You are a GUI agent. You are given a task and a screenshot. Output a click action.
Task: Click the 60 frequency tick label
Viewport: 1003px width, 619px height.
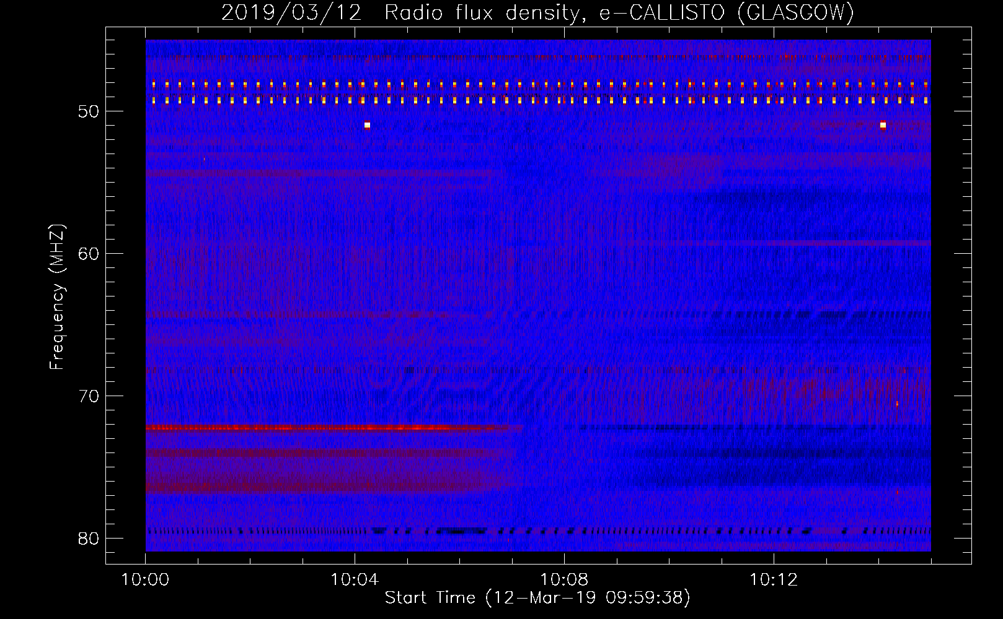(89, 254)
